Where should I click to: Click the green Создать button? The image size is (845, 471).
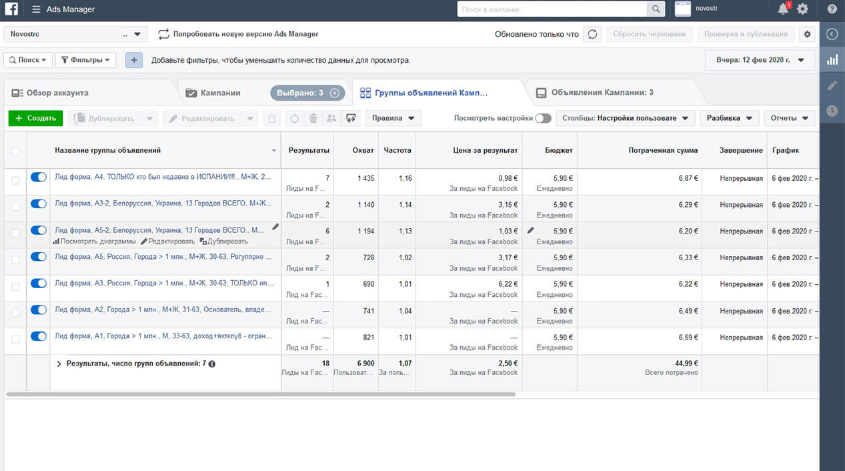tap(35, 118)
